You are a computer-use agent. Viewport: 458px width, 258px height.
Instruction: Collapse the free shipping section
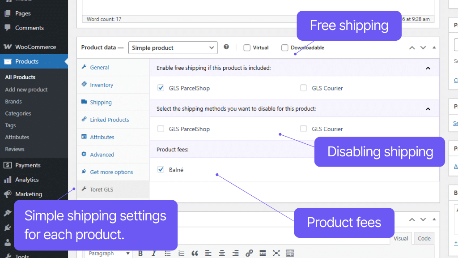pos(428,68)
